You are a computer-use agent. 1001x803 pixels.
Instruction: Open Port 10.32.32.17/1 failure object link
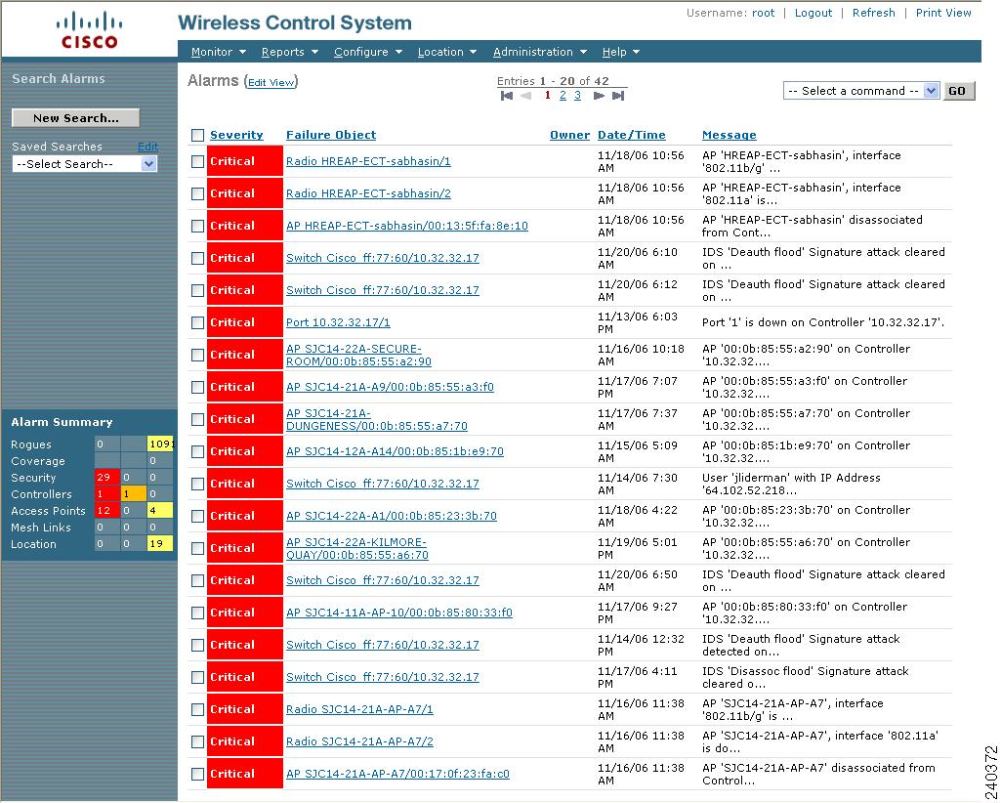click(x=338, y=322)
